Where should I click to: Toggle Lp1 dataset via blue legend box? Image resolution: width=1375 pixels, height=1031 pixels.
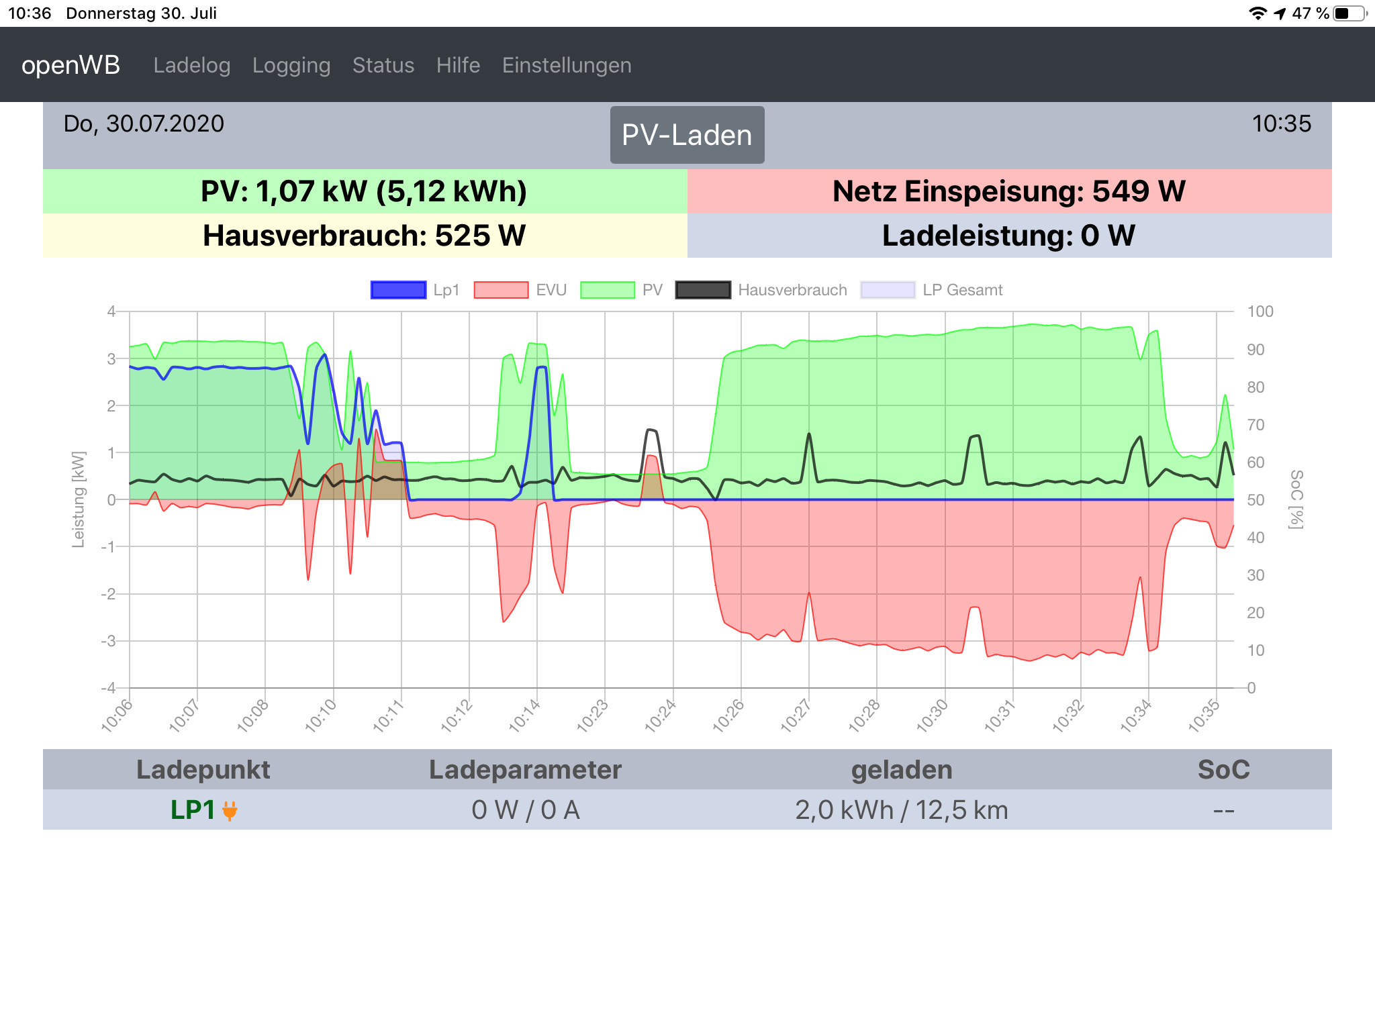click(x=398, y=290)
